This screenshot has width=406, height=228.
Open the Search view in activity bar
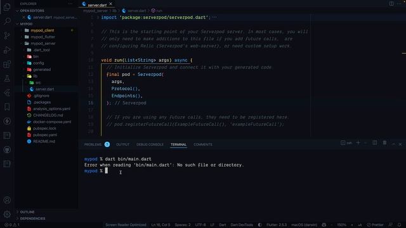pos(7,21)
